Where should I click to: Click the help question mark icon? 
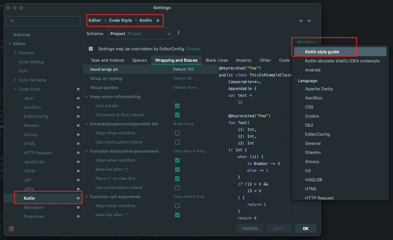click(11, 229)
